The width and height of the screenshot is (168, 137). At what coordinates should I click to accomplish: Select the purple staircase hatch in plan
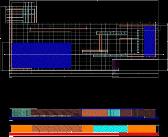(116, 63)
